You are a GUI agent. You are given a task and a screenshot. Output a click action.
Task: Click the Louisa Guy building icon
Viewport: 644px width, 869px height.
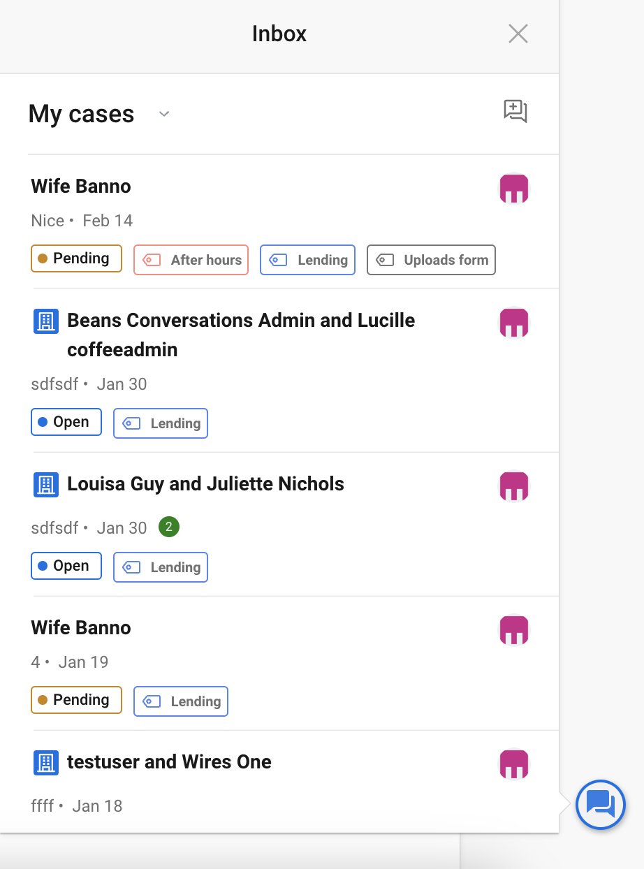(x=46, y=485)
